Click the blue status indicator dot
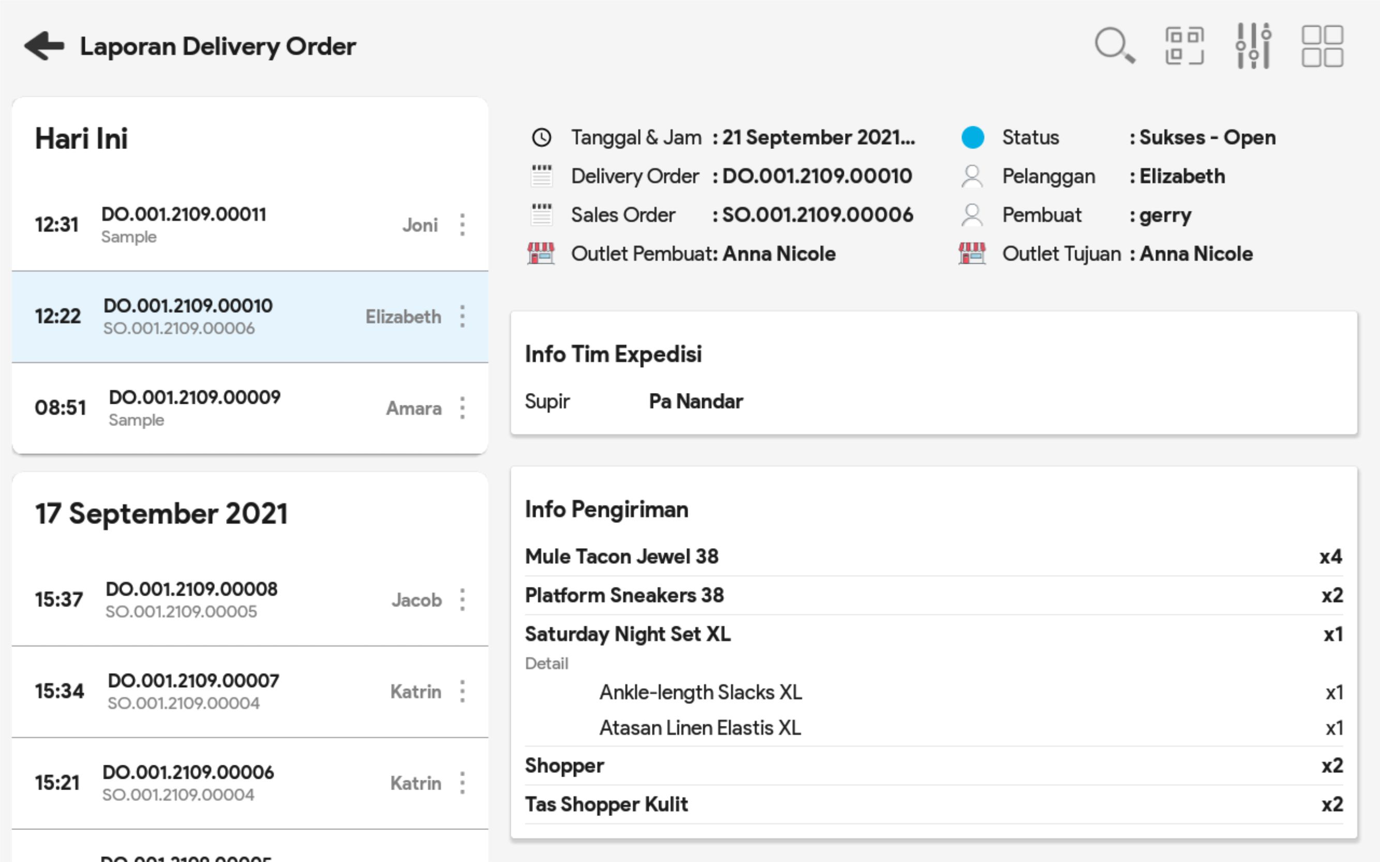The height and width of the screenshot is (862, 1380). 972,138
